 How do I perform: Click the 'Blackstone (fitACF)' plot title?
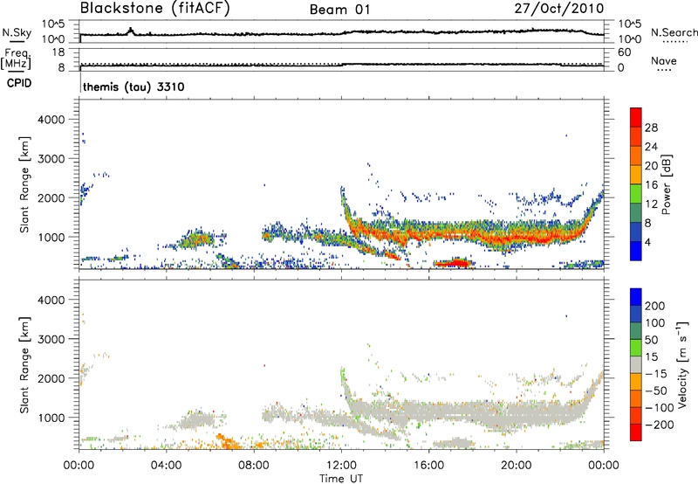point(155,8)
